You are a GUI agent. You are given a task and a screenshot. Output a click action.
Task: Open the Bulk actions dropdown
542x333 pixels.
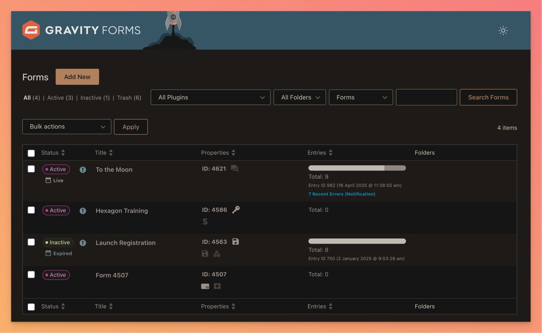pos(66,126)
